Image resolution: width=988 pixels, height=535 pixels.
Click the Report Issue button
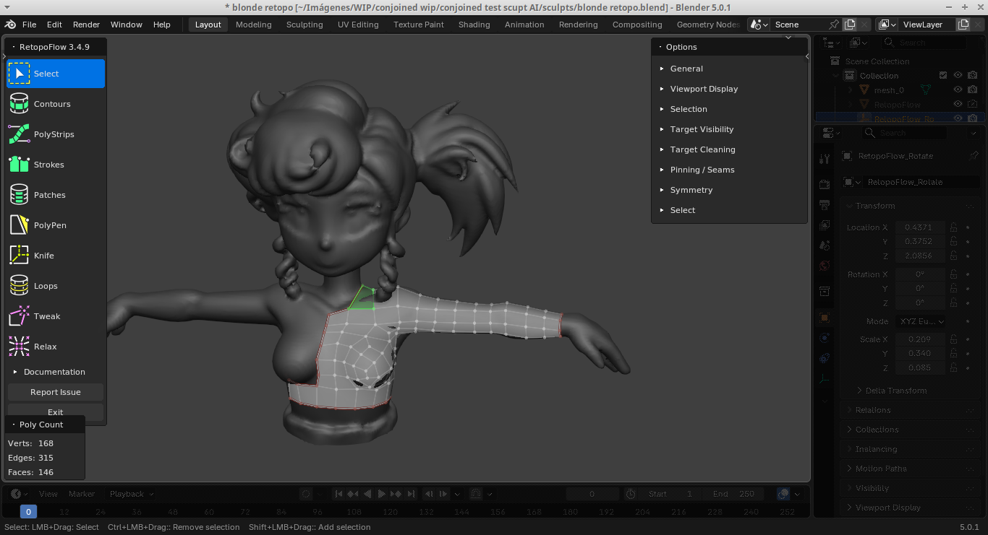pos(56,392)
